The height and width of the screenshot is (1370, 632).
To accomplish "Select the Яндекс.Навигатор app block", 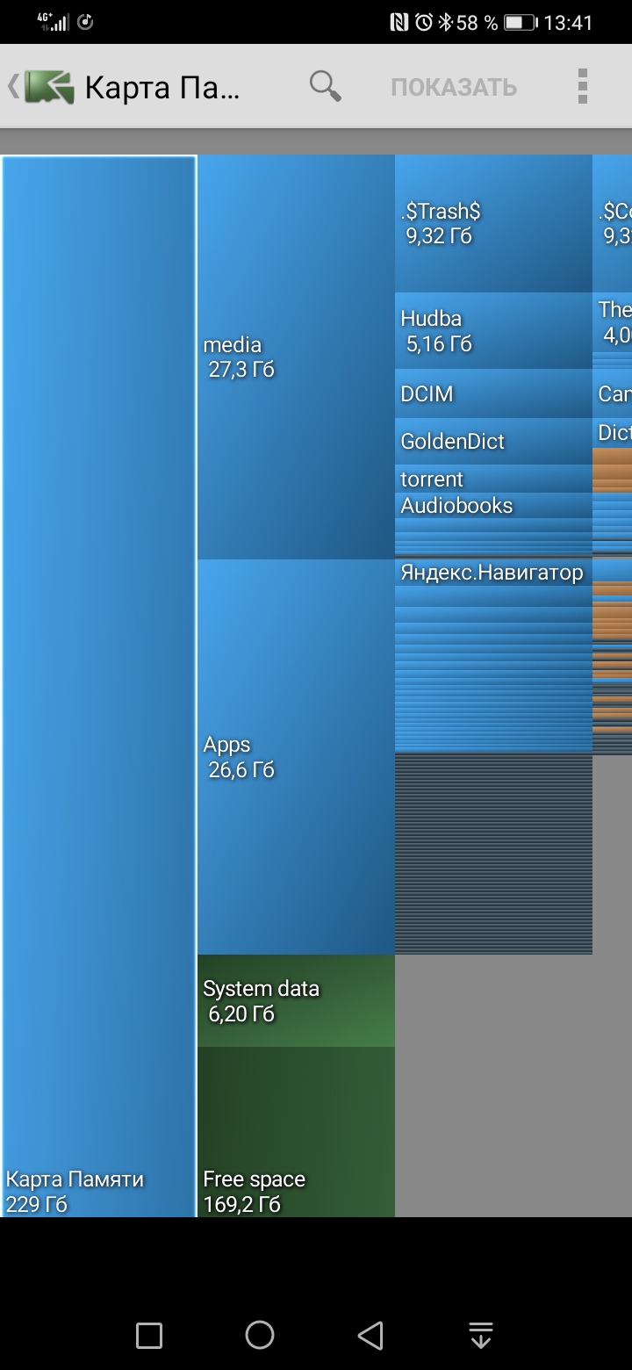I will [x=492, y=573].
